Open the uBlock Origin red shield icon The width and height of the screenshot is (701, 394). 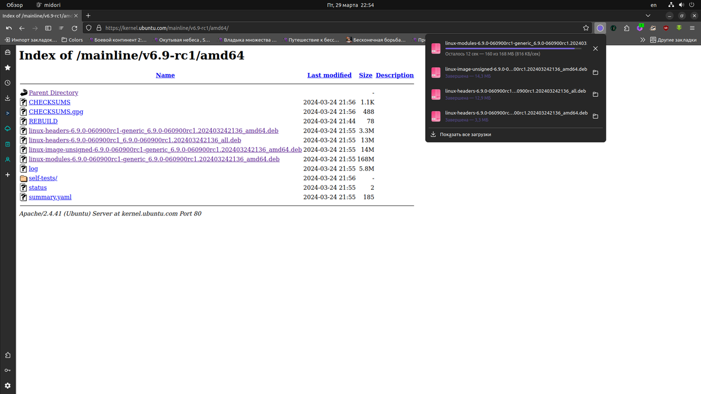[x=666, y=27]
